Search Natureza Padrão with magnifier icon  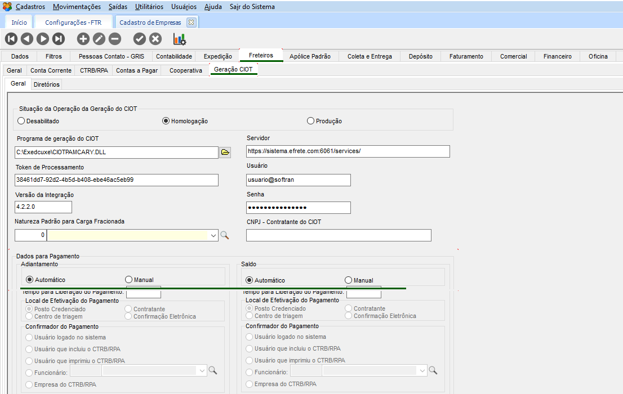tap(225, 235)
